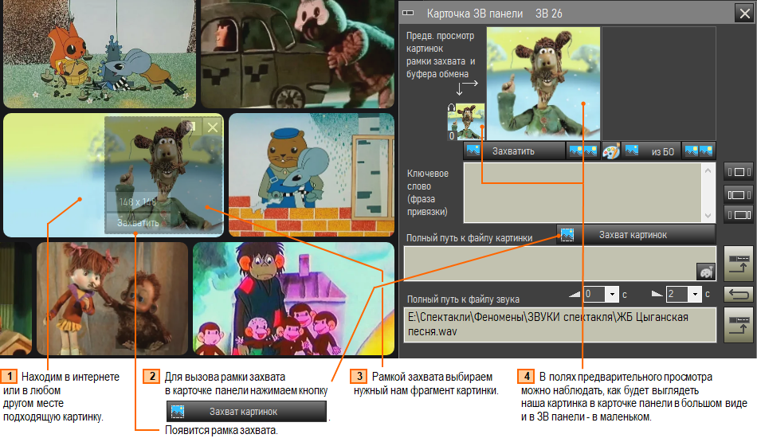Open the fade-in seconds dropdown showing 0
The width and height of the screenshot is (757, 446).
pos(612,293)
